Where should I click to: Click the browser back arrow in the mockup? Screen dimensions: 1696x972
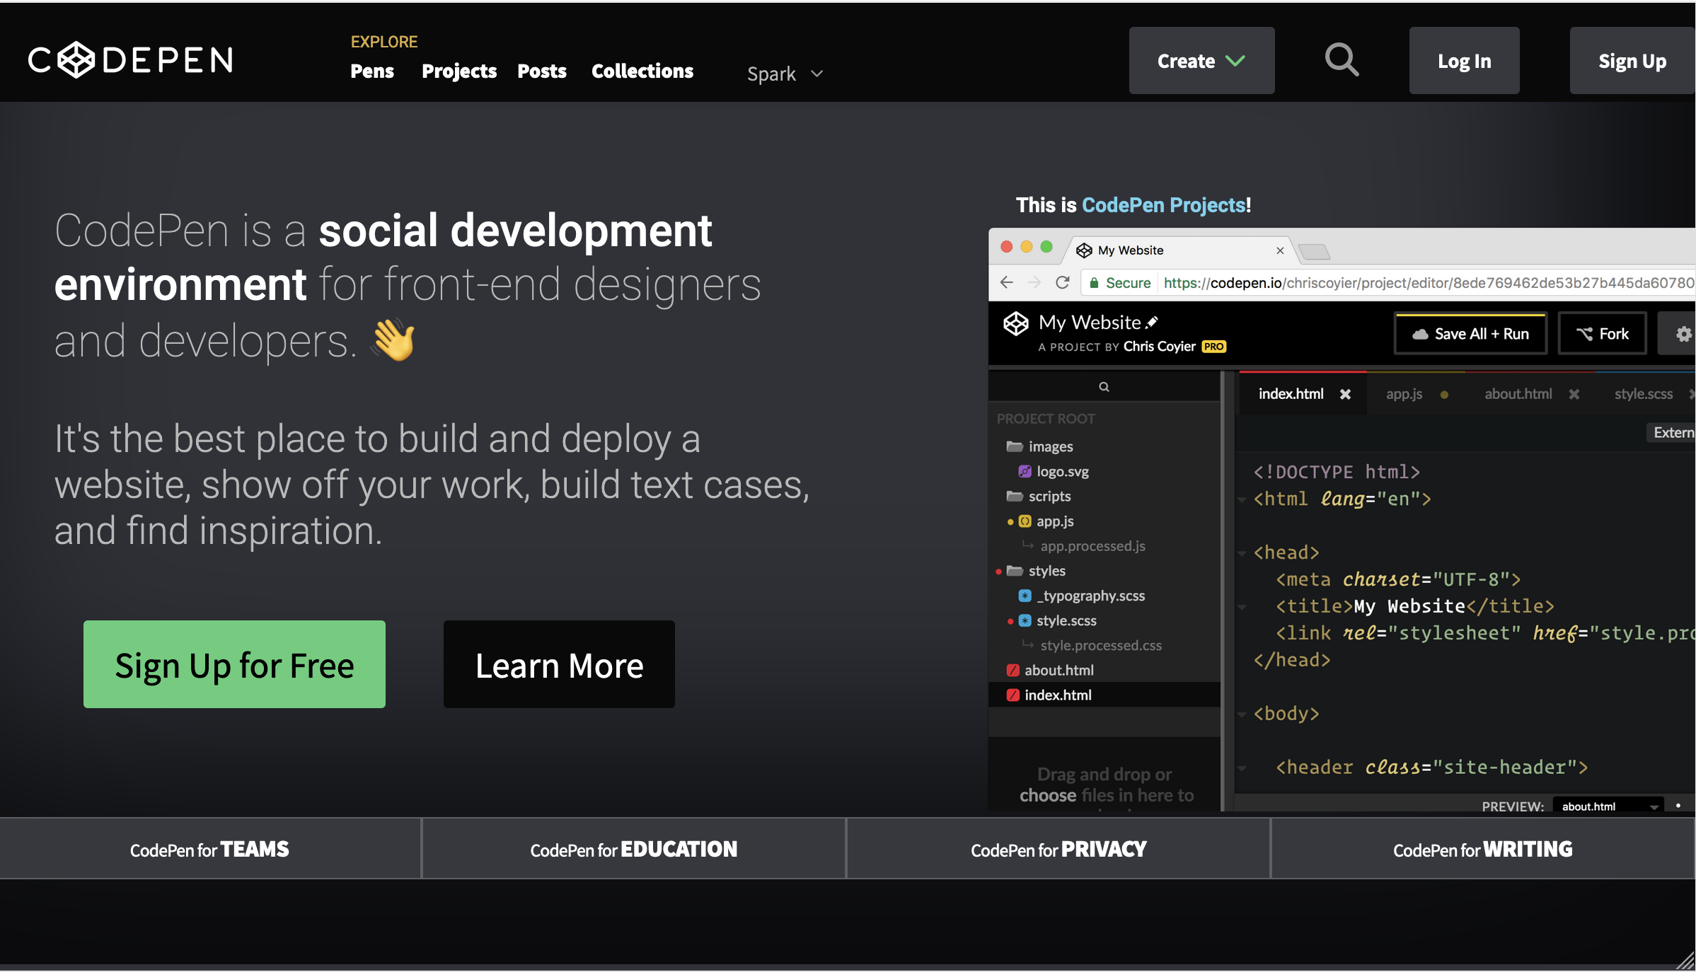1006,282
